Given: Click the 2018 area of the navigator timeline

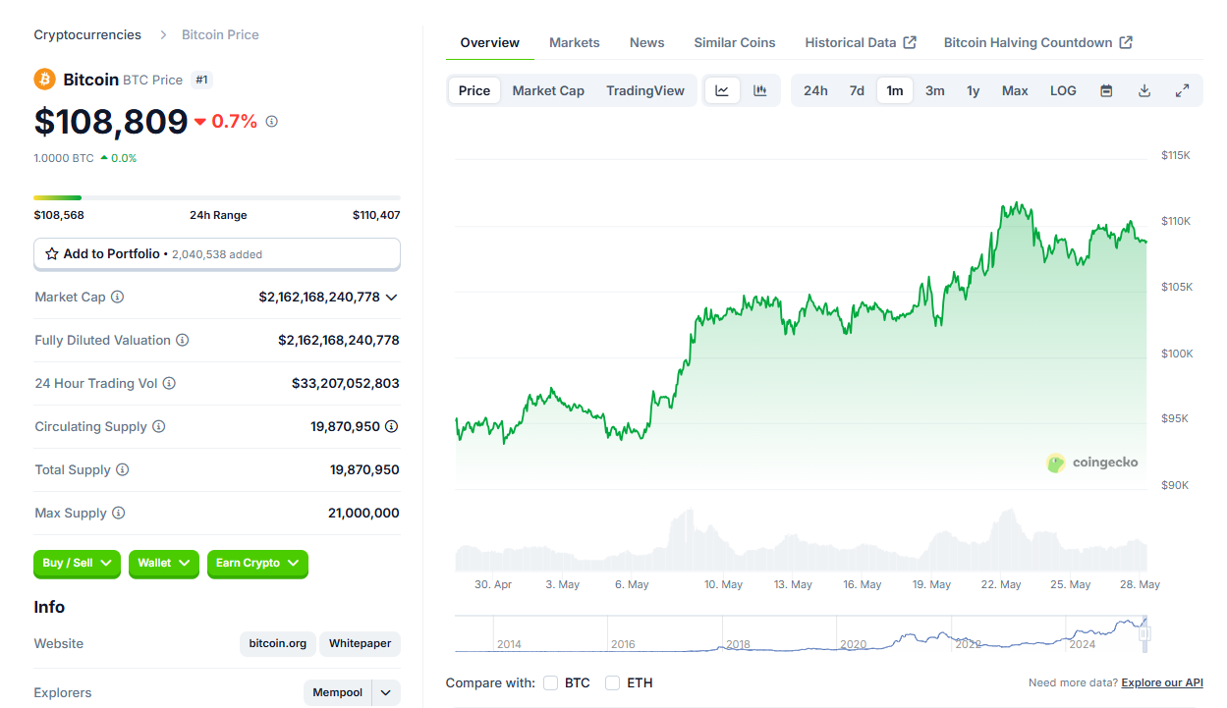Looking at the screenshot, I should tap(738, 643).
